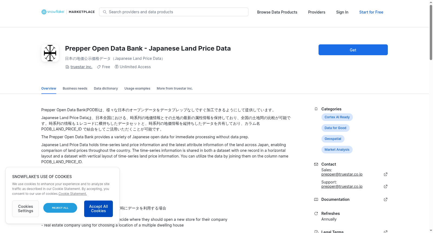Open the truestar inc. provider link
This screenshot has width=433, height=233.
(x=81, y=67)
